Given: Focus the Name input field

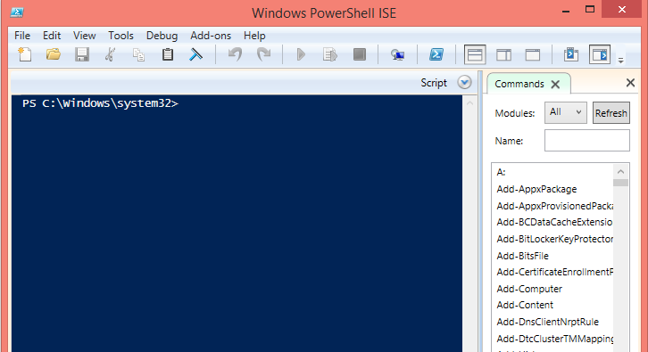Looking at the screenshot, I should click(x=586, y=140).
